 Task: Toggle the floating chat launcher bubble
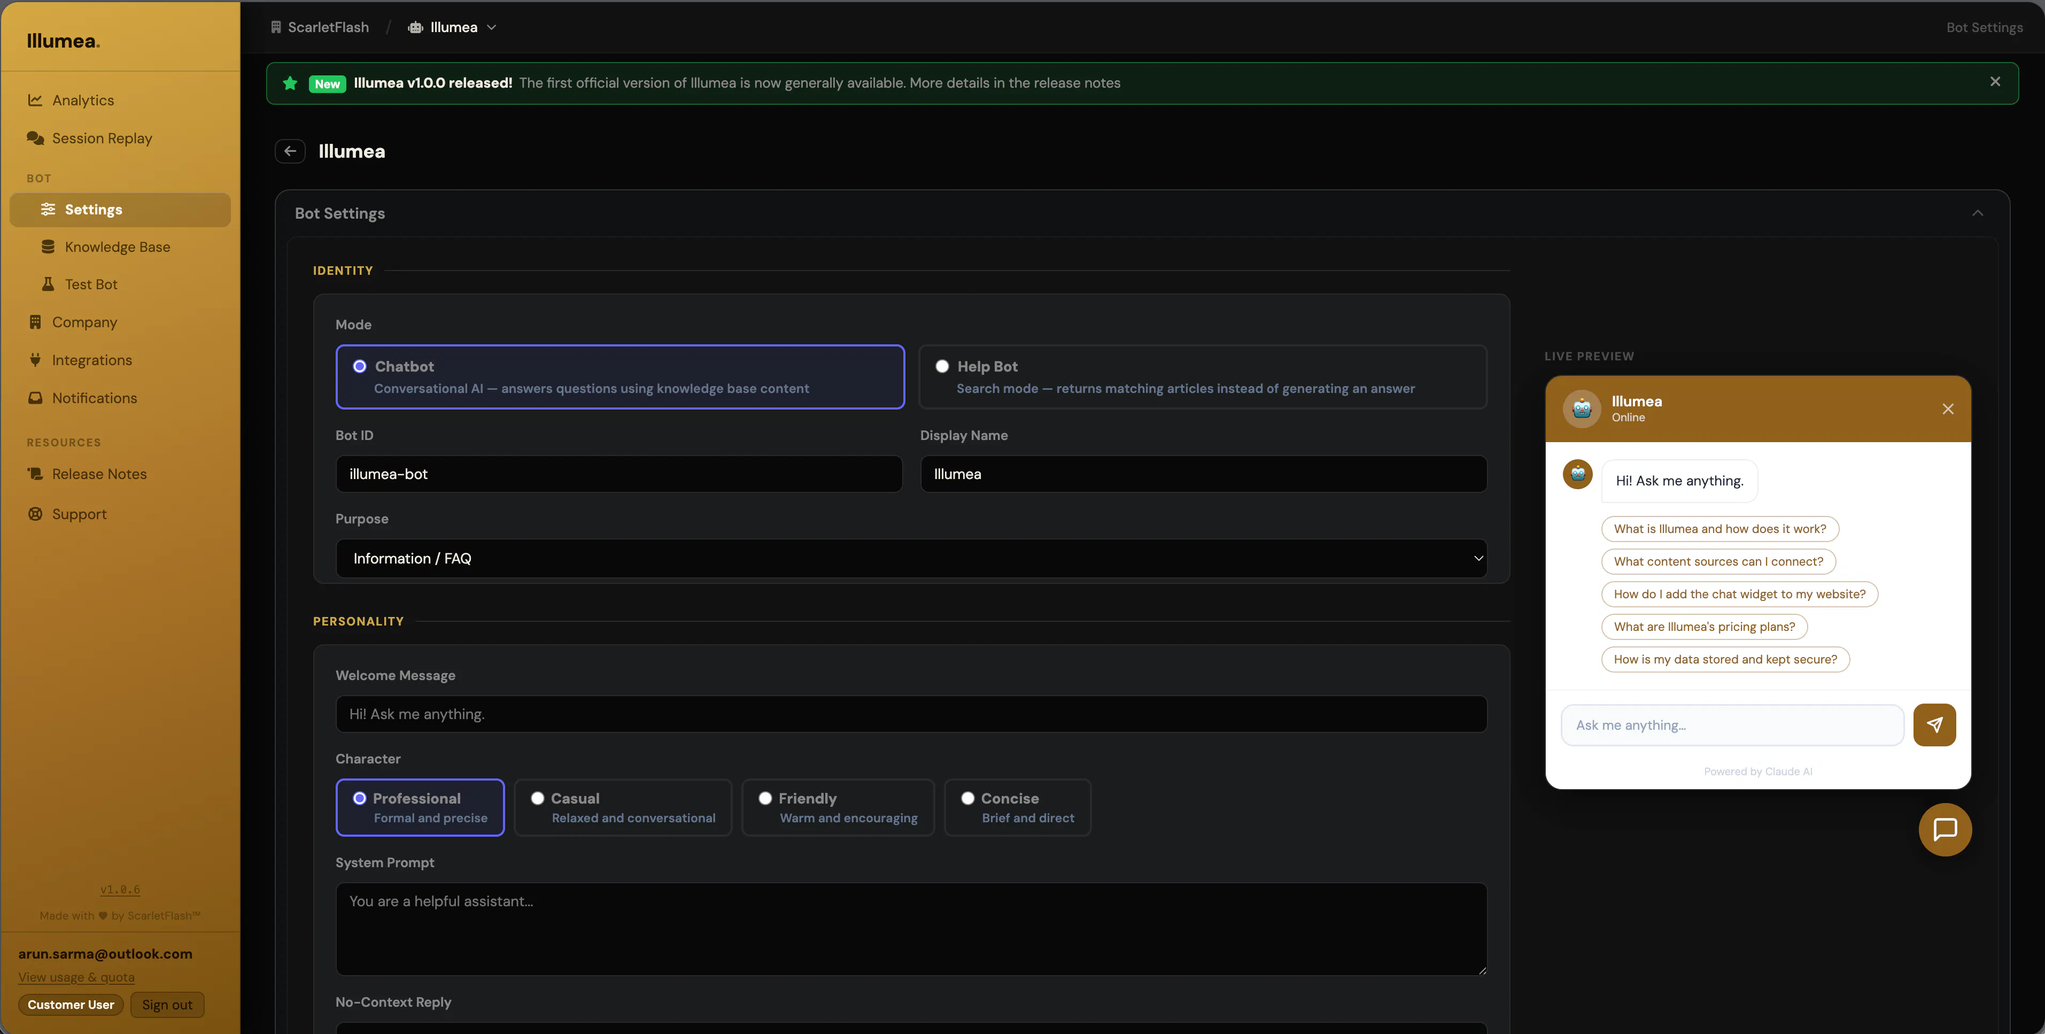1945,830
